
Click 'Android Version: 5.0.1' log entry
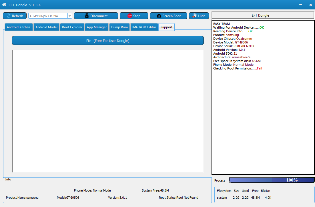click(229, 50)
